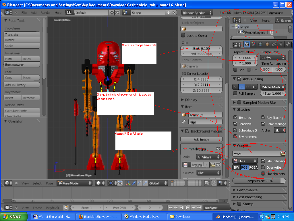The height and width of the screenshot is (221, 294).
Task: Open World properties via globe icon
Action: [261, 44]
